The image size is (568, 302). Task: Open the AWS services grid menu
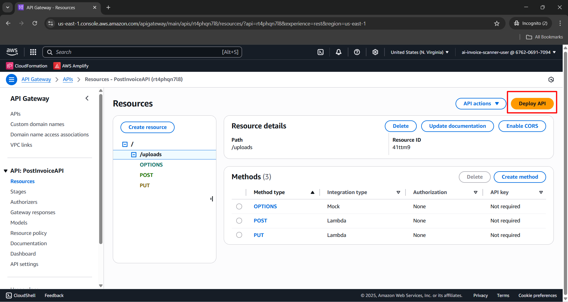click(33, 52)
